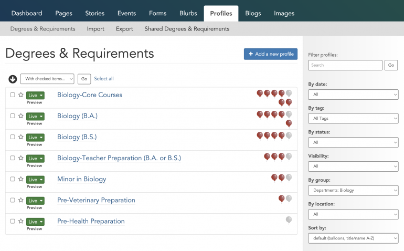Click the black down-arrow circle icon
The height and width of the screenshot is (251, 404).
pos(13,79)
